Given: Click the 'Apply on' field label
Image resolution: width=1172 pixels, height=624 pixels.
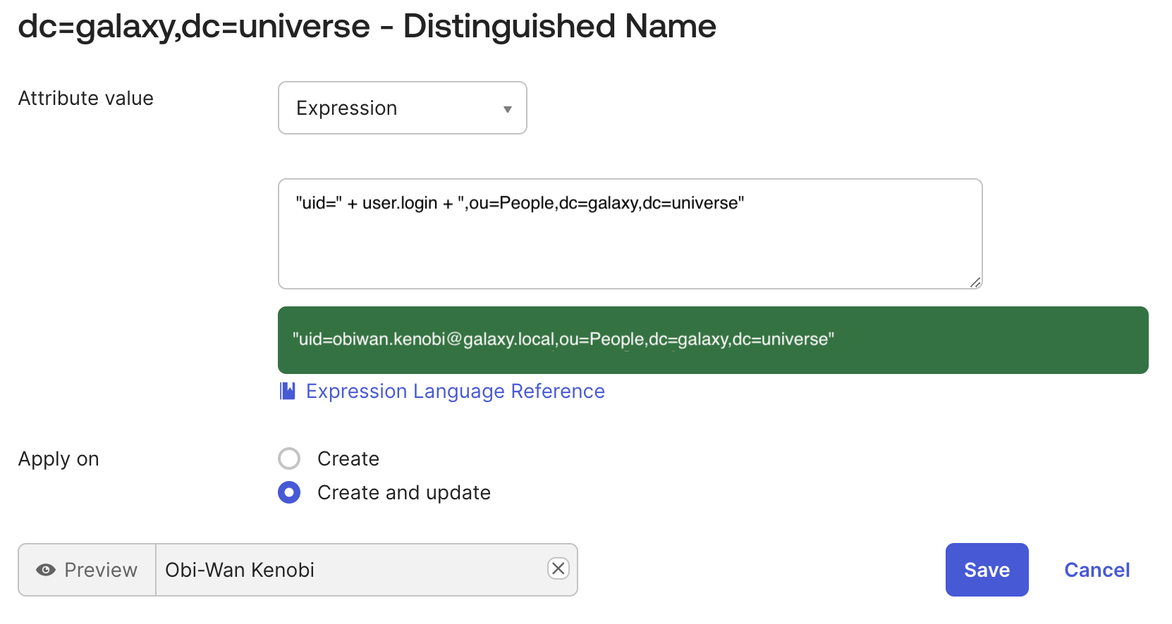Looking at the screenshot, I should point(59,458).
